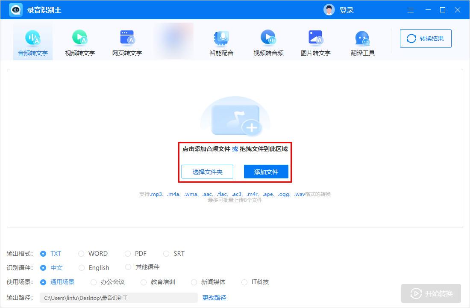Select the 图片转文字 image-to-text tool
The height and width of the screenshot is (308, 470).
(315, 41)
